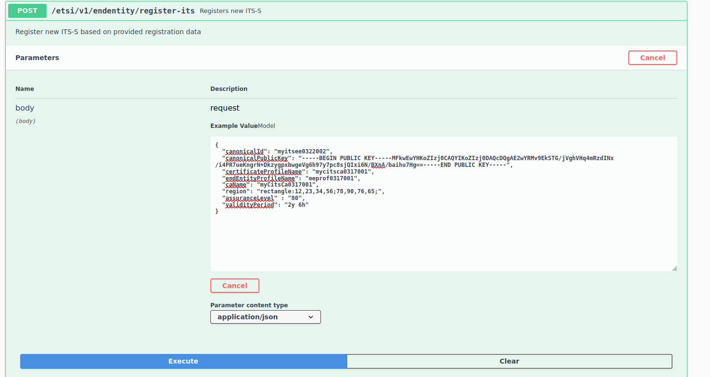The width and height of the screenshot is (710, 377).
Task: Click the Registers new ITS-S summary text
Action: [x=231, y=11]
